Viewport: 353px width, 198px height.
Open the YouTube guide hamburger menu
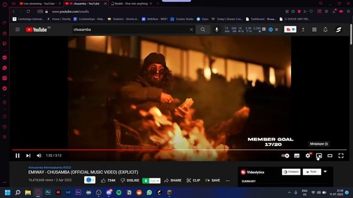(18, 29)
